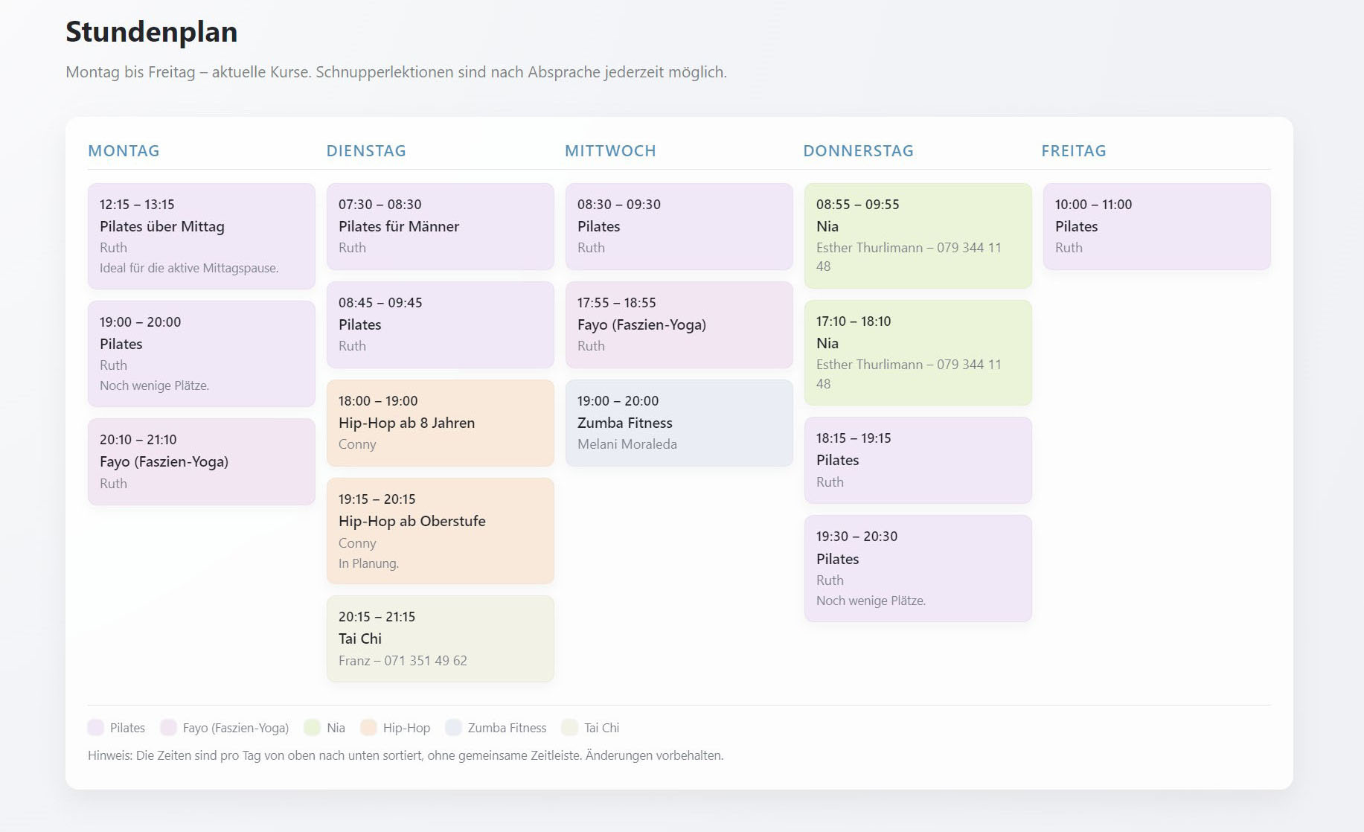
Task: Select the Montag column header
Action: tap(124, 151)
